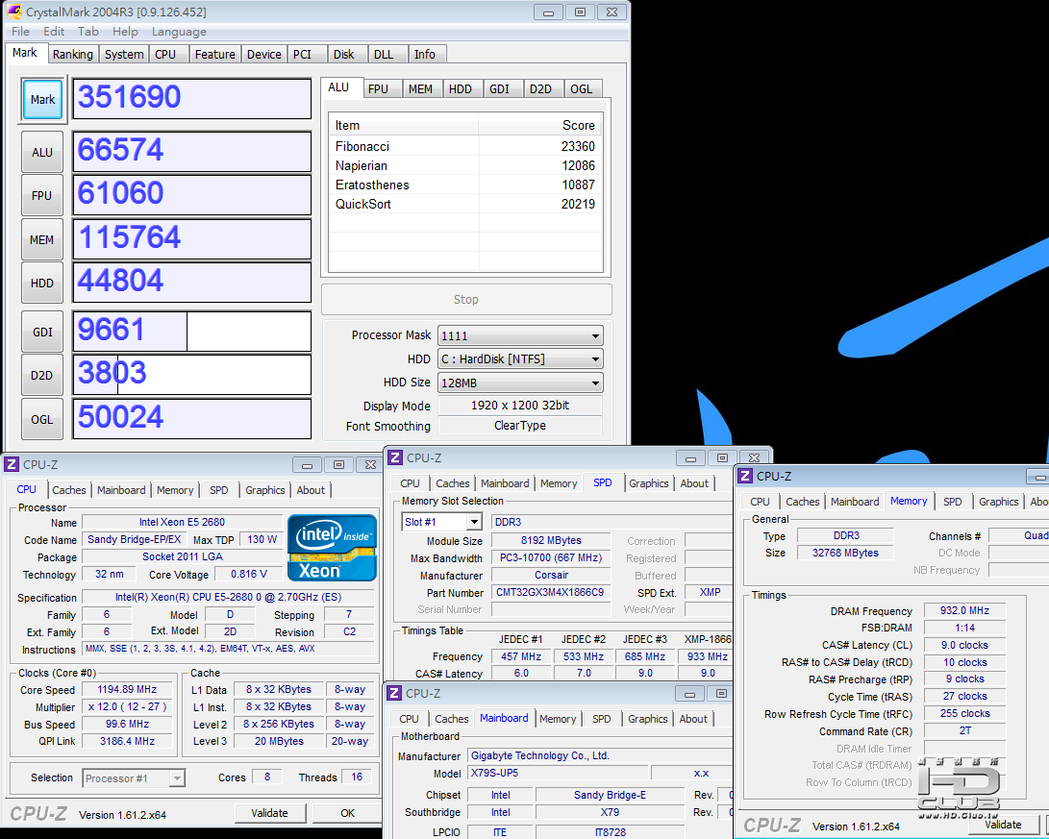This screenshot has height=839, width=1049.
Task: Click the CPU-Z icon in SPD window title
Action: (x=394, y=458)
